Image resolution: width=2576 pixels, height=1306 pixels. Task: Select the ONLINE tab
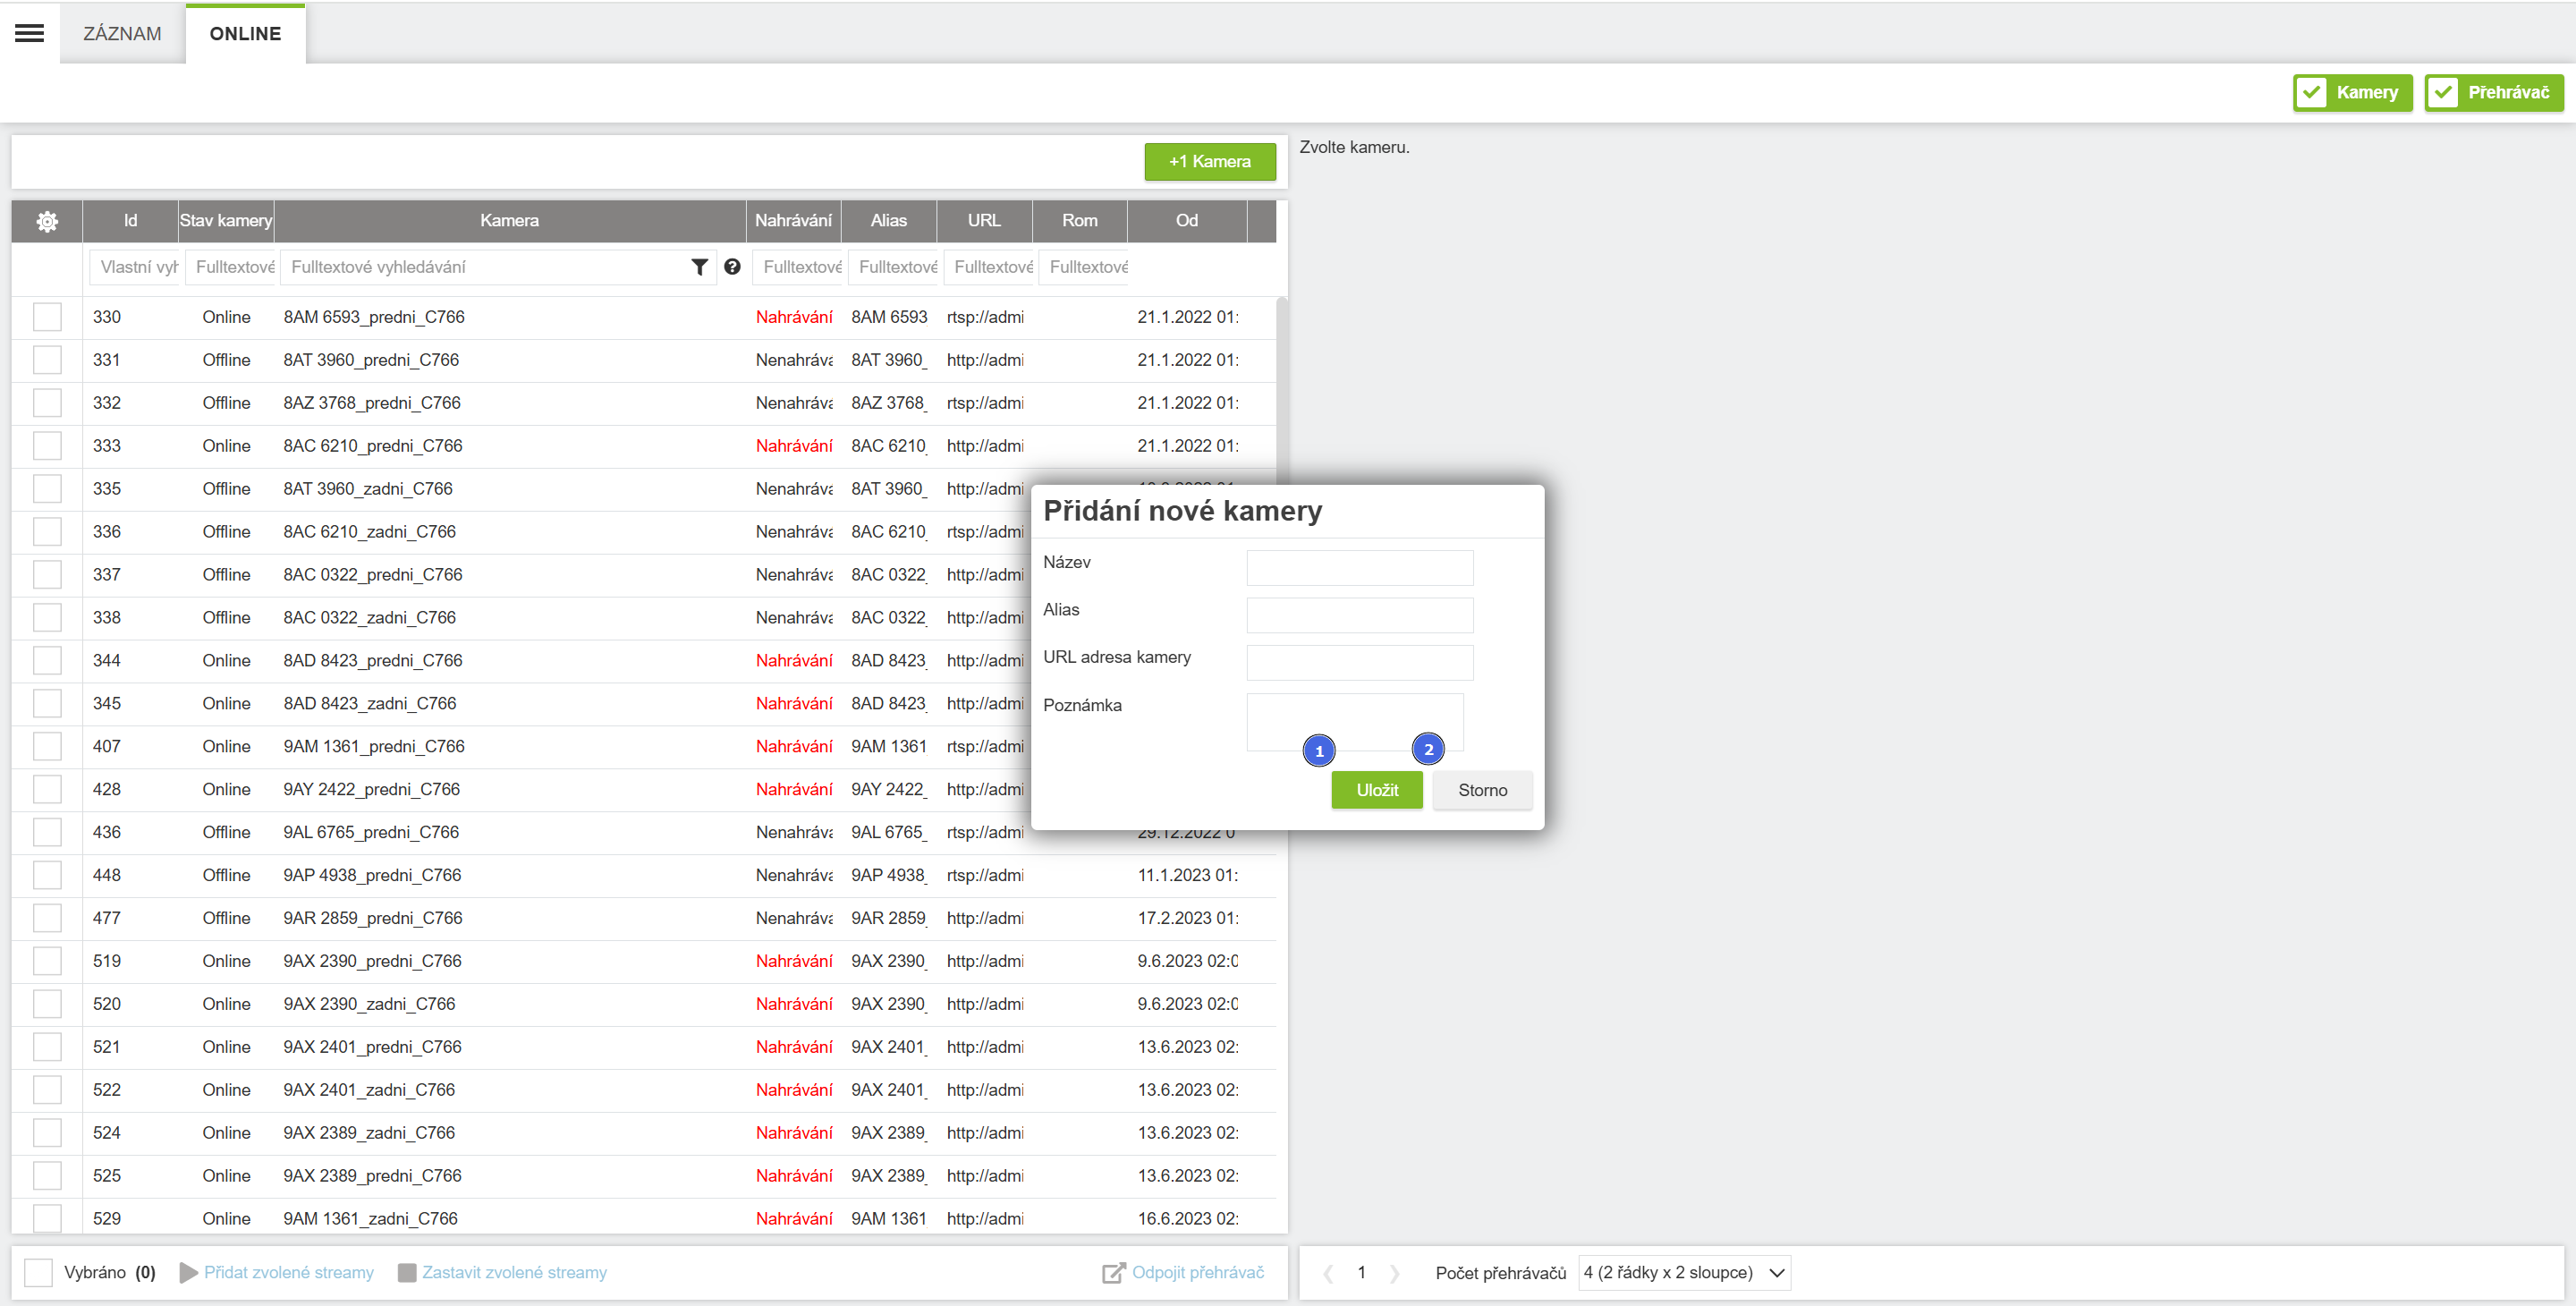245,34
